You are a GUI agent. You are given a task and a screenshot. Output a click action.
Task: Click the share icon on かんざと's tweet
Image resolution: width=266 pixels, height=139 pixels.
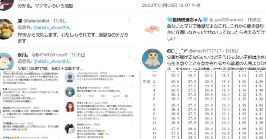tap(126, 96)
